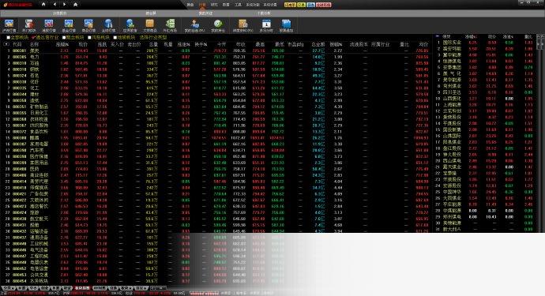Open the 选择行业类型 selector

click(x=153, y=38)
